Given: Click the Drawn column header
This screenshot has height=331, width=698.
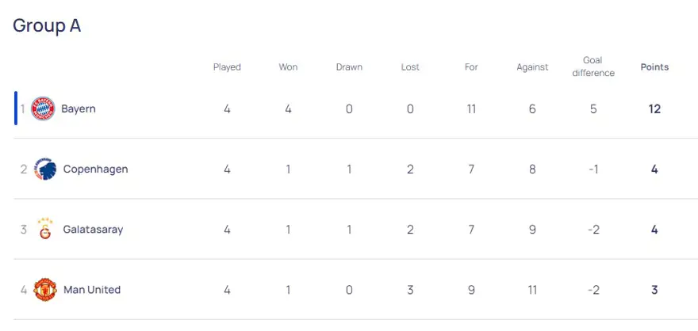Looking at the screenshot, I should (349, 67).
